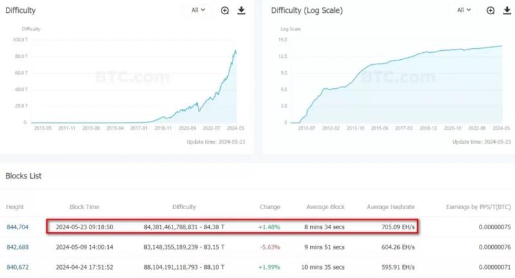Click the Difficulty column header in Blocks List
This screenshot has height=278, width=515.
click(184, 207)
